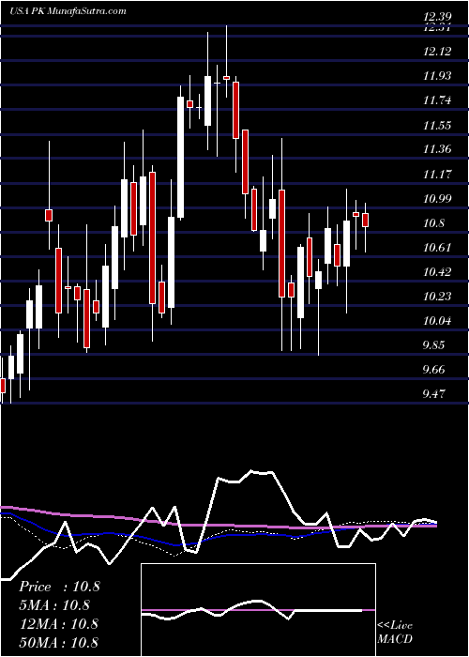The width and height of the screenshot is (469, 657).
Task: Click the 11.93 price axis label
Action: click(438, 76)
